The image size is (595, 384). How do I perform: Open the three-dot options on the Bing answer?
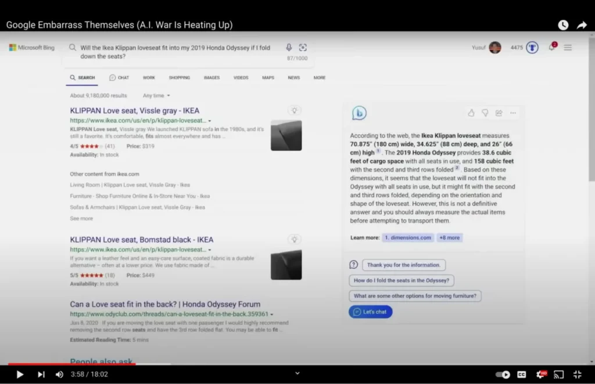click(513, 113)
